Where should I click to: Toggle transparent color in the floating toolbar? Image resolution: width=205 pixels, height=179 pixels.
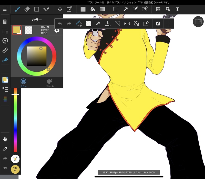[x=88, y=24]
